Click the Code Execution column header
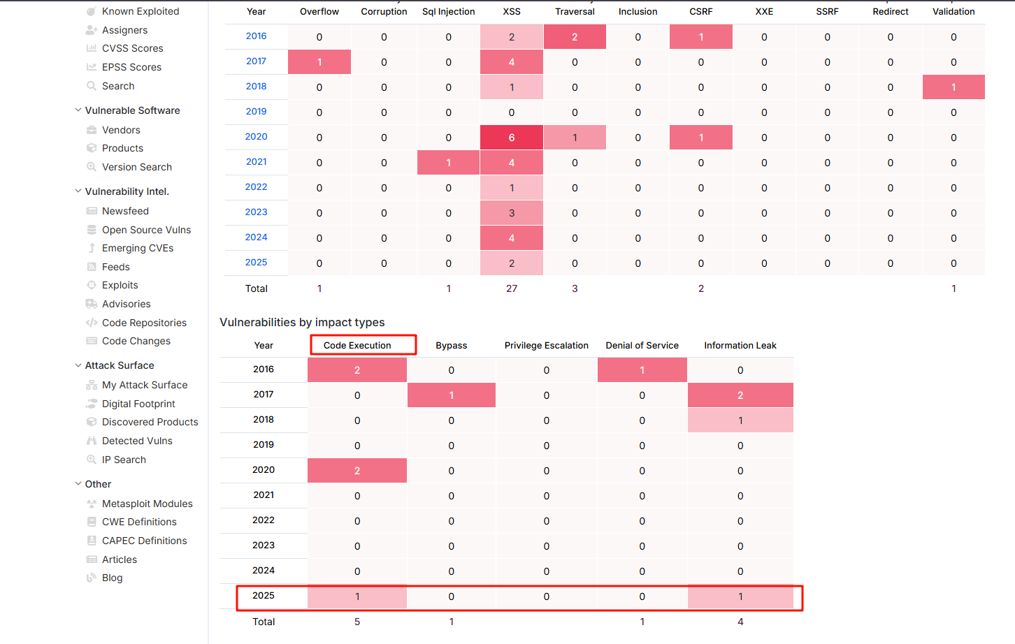1015x644 pixels. click(357, 345)
